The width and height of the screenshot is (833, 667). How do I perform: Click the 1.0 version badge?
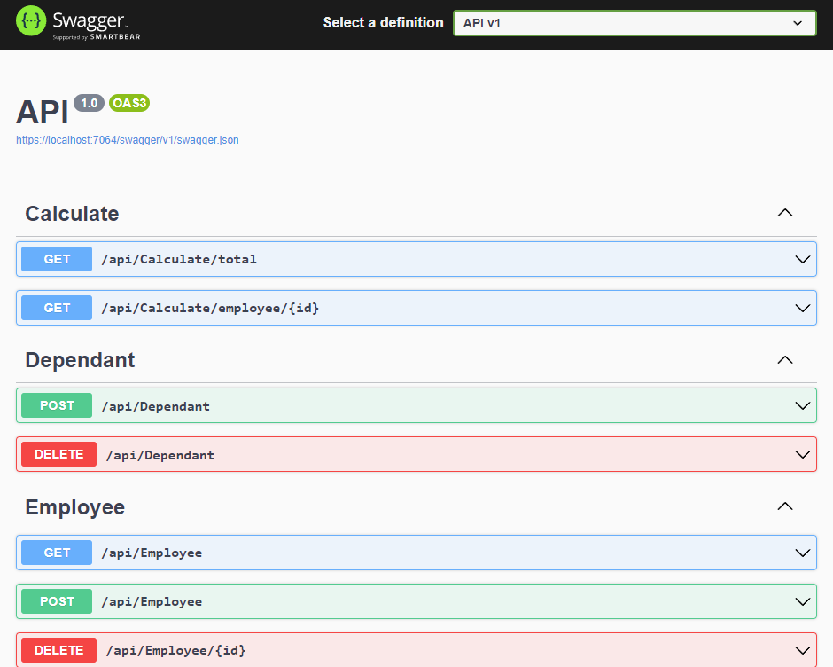click(x=89, y=103)
